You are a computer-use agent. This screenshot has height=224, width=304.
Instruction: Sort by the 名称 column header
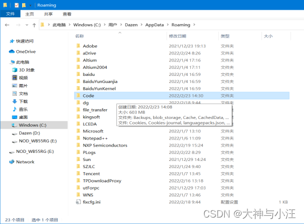pyautogui.click(x=79, y=36)
